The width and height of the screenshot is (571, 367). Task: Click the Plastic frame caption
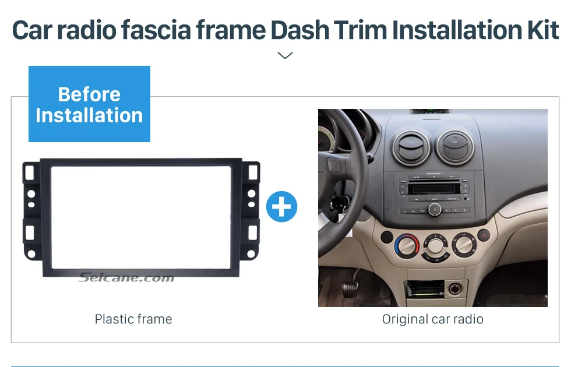pyautogui.click(x=133, y=319)
